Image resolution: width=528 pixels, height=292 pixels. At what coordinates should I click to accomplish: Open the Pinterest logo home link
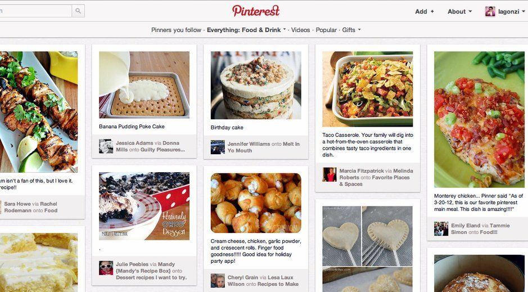coord(256,11)
